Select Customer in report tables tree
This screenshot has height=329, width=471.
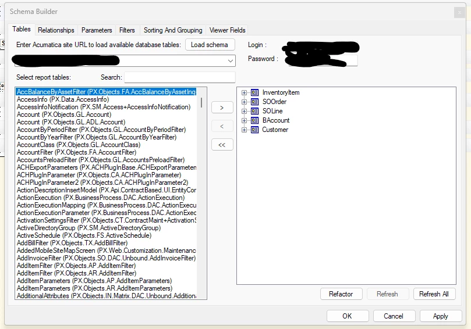[x=275, y=130]
